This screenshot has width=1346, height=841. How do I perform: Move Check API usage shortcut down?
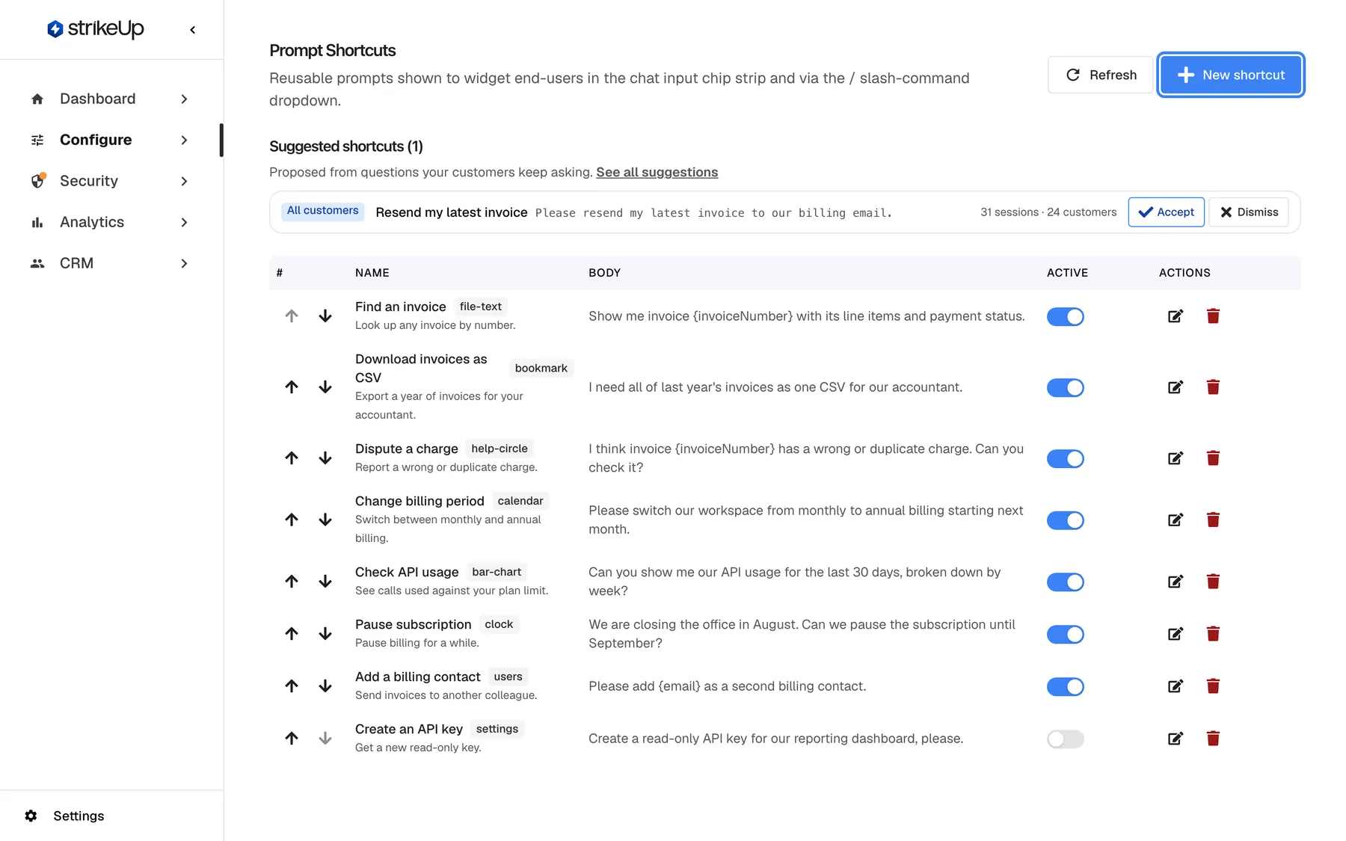(325, 582)
